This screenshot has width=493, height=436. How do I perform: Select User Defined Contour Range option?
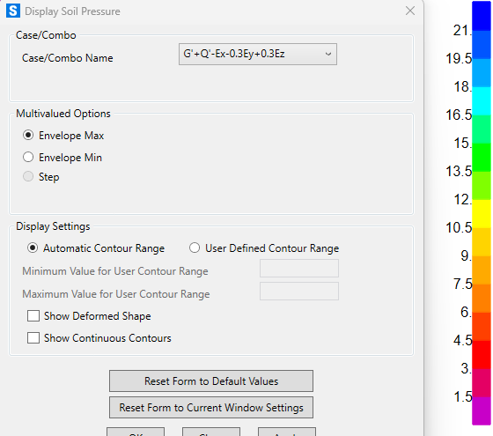tap(195, 248)
